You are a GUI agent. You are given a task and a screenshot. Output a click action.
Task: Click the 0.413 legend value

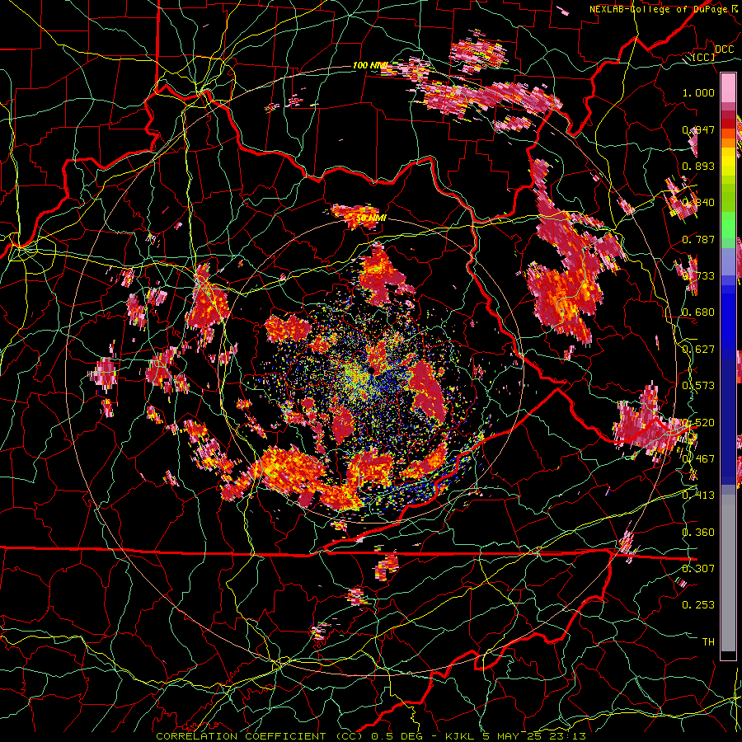pyautogui.click(x=698, y=495)
